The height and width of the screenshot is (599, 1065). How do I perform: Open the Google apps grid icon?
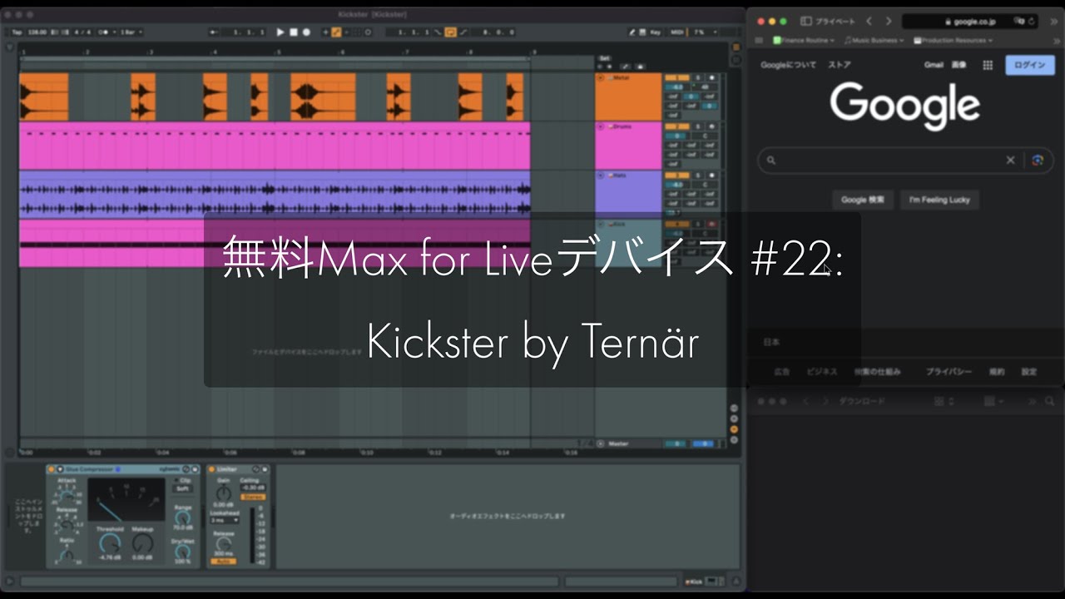click(988, 65)
